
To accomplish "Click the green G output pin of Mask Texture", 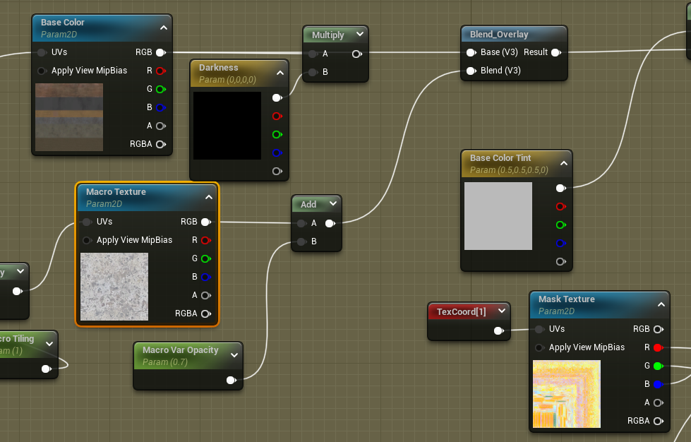I will pos(659,366).
